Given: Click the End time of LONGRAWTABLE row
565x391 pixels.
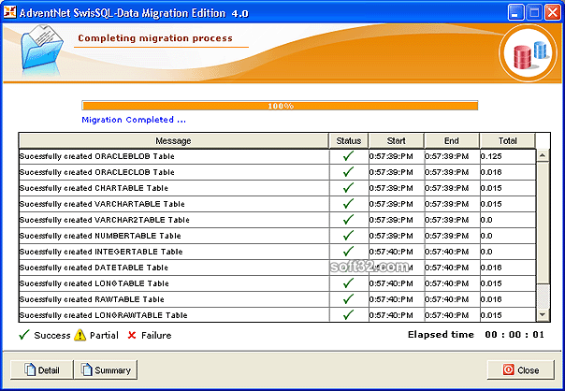Looking at the screenshot, I should point(446,315).
